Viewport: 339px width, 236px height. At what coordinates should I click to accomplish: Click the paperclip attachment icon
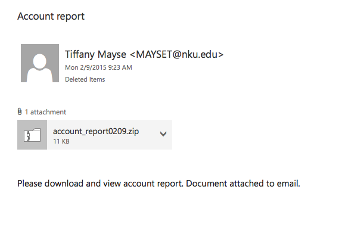point(20,111)
